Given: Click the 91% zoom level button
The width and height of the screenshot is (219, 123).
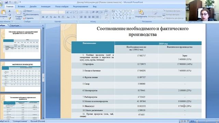Looking at the screenshot, I should pyautogui.click(x=192, y=121).
